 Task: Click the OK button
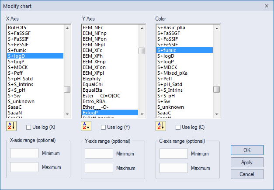[x=247, y=150]
